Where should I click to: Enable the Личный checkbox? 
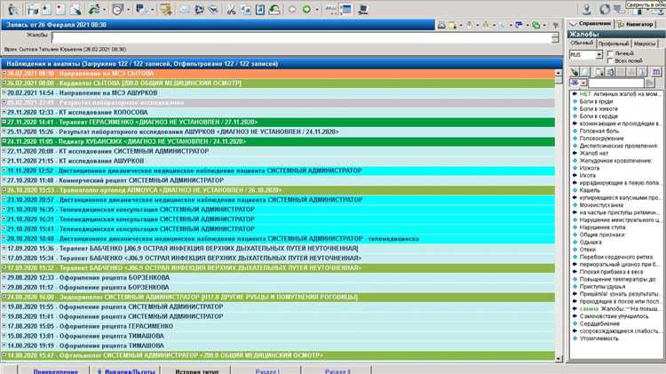(x=610, y=54)
